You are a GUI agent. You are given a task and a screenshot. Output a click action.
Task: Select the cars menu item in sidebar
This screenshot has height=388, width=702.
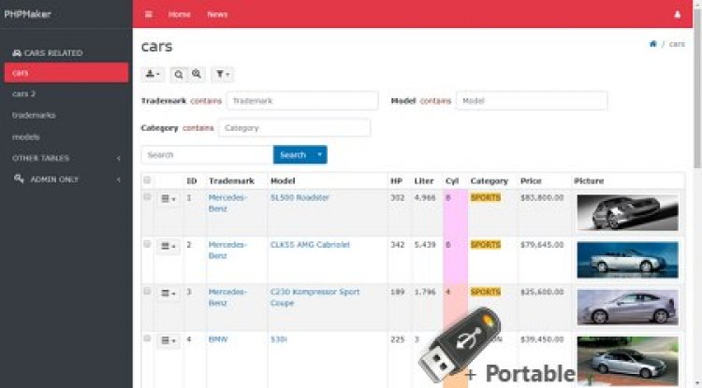(66, 72)
